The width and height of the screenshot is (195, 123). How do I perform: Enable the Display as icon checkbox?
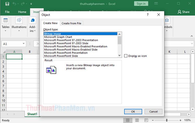(x=126, y=56)
